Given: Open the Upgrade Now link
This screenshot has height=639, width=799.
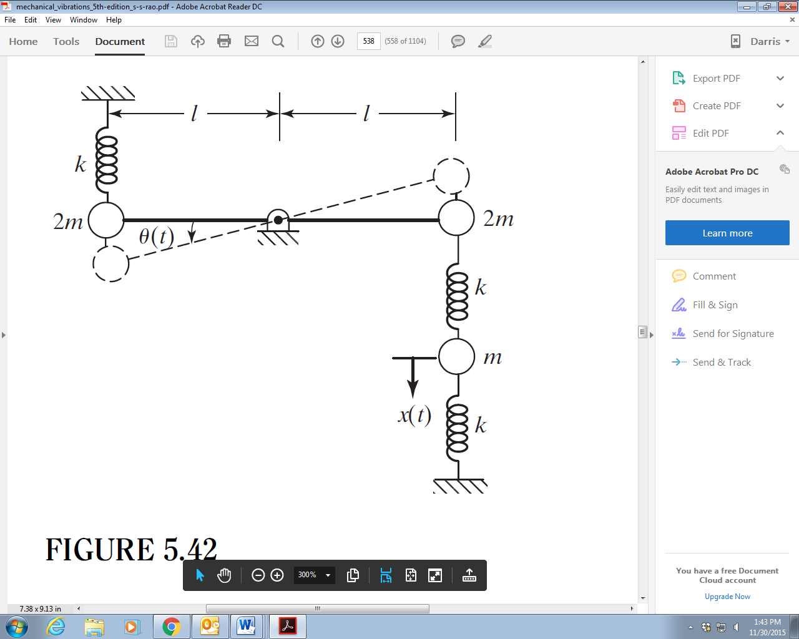Looking at the screenshot, I should tap(727, 596).
